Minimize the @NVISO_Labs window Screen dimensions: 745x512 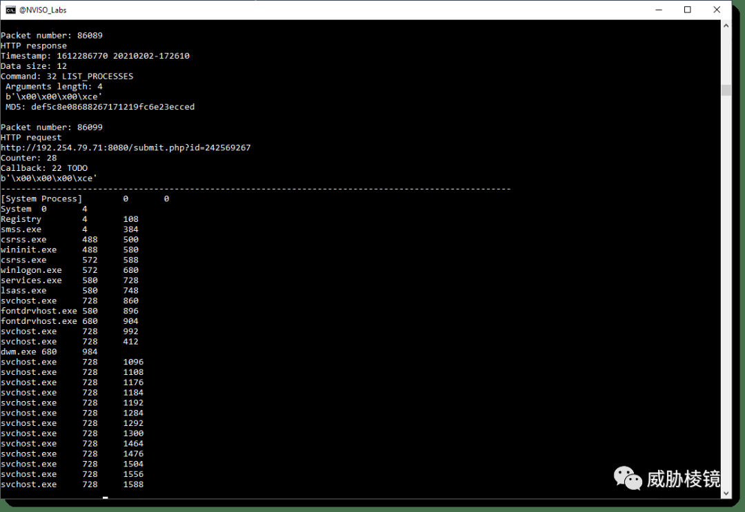click(659, 10)
